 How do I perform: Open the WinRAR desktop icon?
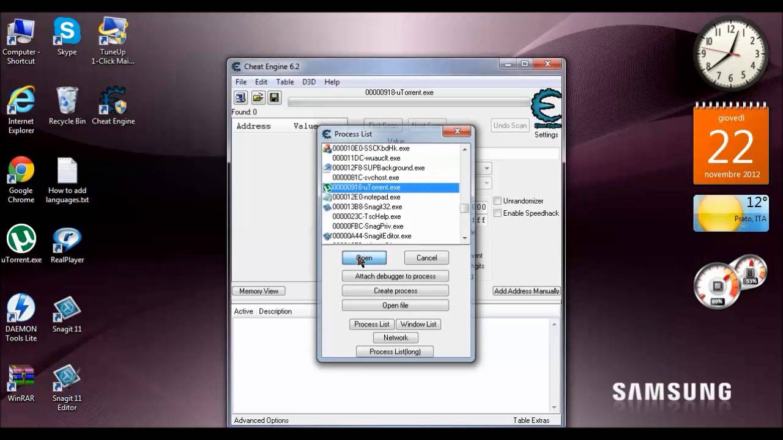tap(21, 384)
